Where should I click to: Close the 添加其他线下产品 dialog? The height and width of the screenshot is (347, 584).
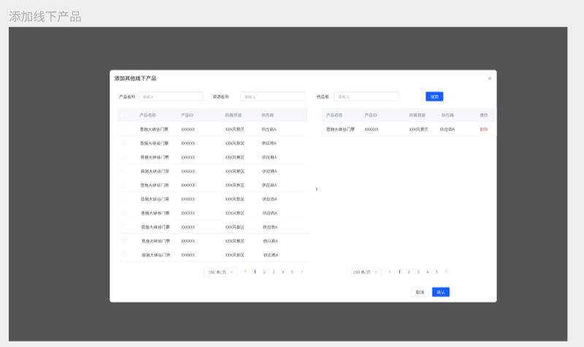pyautogui.click(x=489, y=79)
